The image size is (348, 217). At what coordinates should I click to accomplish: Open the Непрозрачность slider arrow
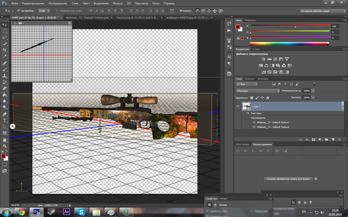click(313, 91)
